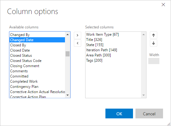This screenshot has width=171, height=126.
Task: Select Closed Date in Available columns
Action: tap(37, 50)
